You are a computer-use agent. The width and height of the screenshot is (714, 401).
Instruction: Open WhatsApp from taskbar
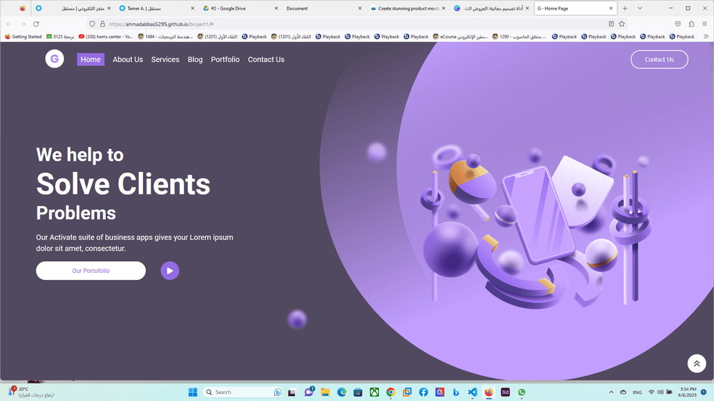point(522,392)
